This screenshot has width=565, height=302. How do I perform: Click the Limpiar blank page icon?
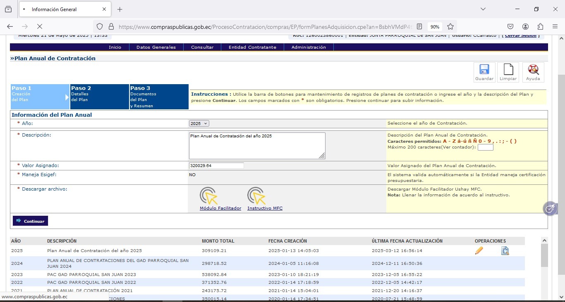tap(508, 70)
